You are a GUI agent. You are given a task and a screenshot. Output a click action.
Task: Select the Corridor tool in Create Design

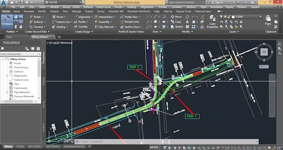coord(81,27)
